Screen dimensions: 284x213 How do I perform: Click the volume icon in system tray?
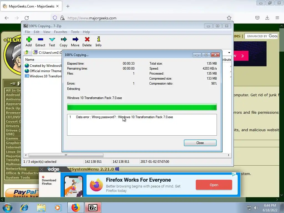click(x=256, y=208)
